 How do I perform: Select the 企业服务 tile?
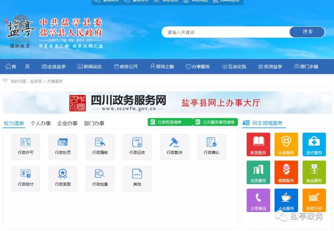pos(286,200)
